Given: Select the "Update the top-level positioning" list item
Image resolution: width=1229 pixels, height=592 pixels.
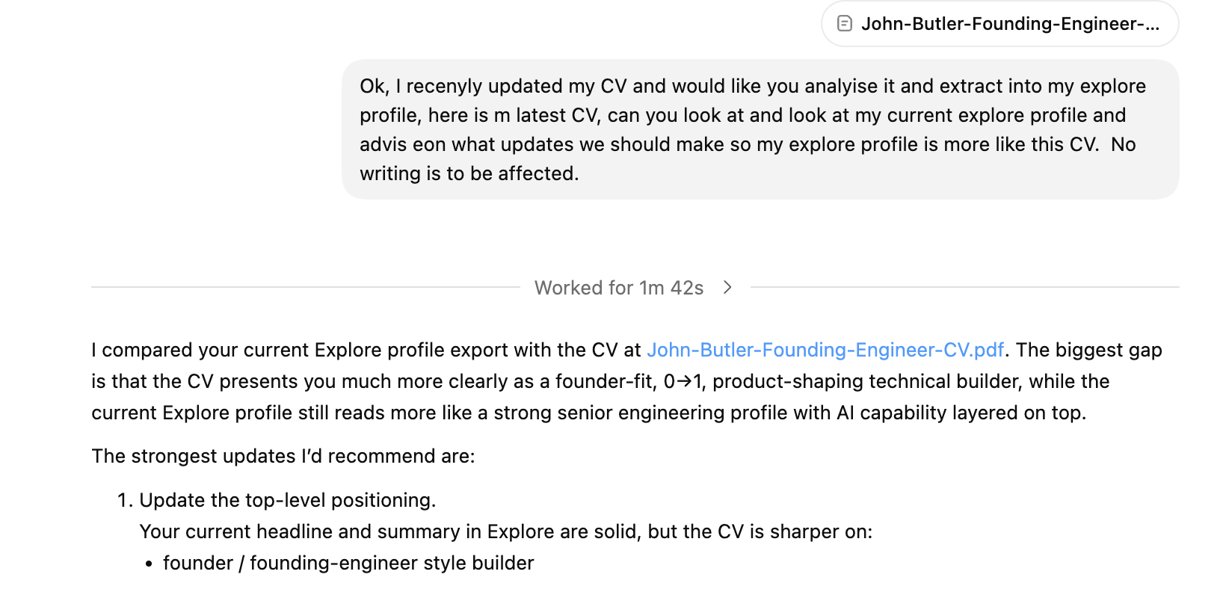Looking at the screenshot, I should tap(287, 500).
